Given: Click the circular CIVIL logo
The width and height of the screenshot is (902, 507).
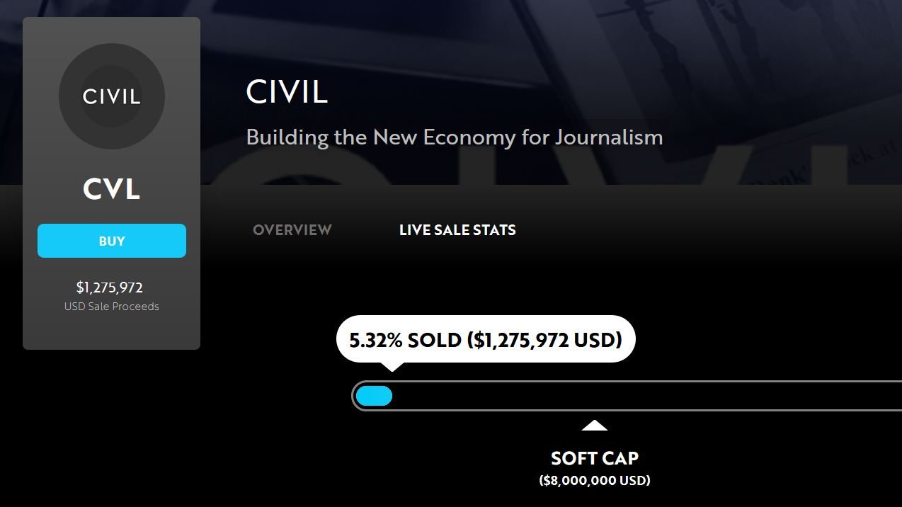Looking at the screenshot, I should point(112,96).
